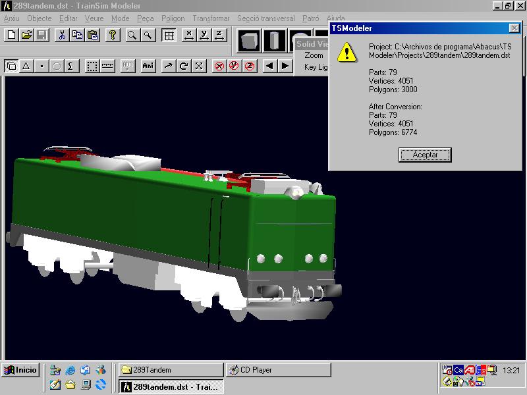Open the Arxiu menu

(x=11, y=18)
